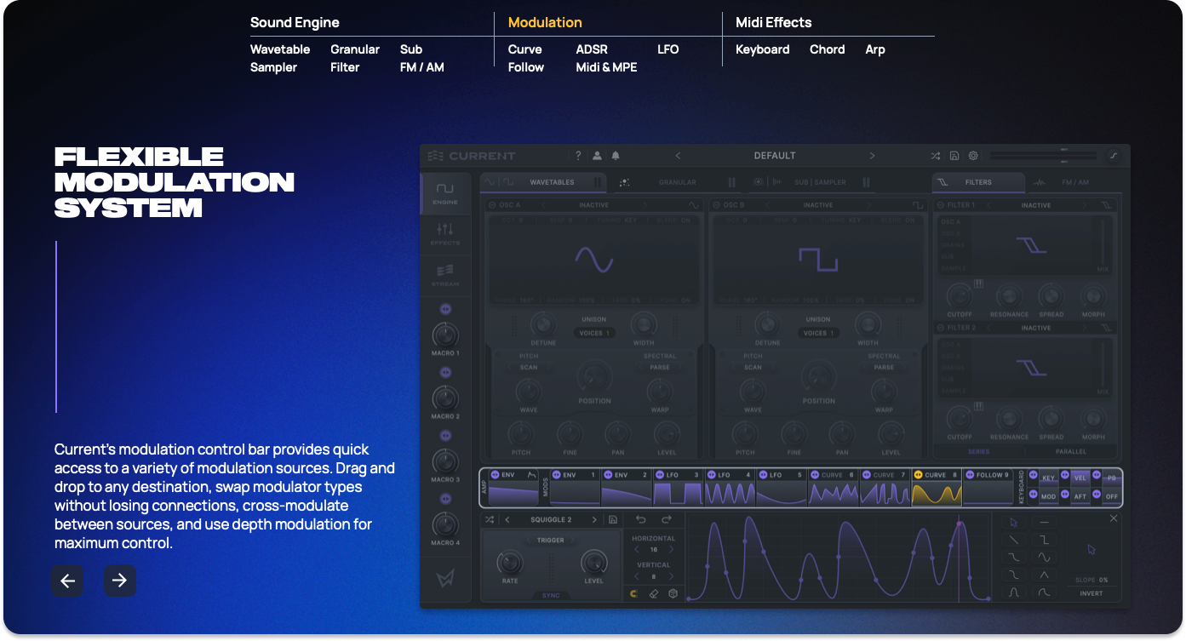Select the Effects sidebar icon
Image resolution: width=1186 pixels, height=641 pixels.
pyautogui.click(x=445, y=234)
